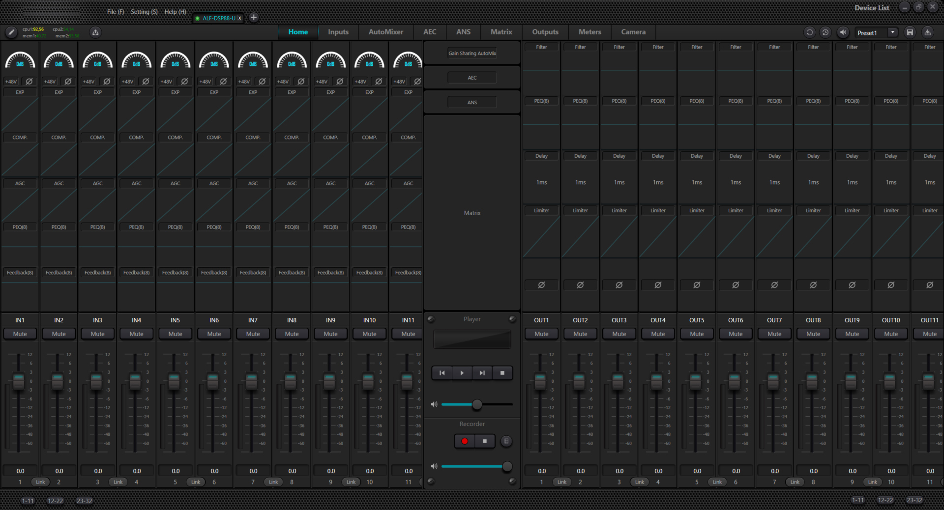
Task: Stop the Recorder
Action: (485, 441)
